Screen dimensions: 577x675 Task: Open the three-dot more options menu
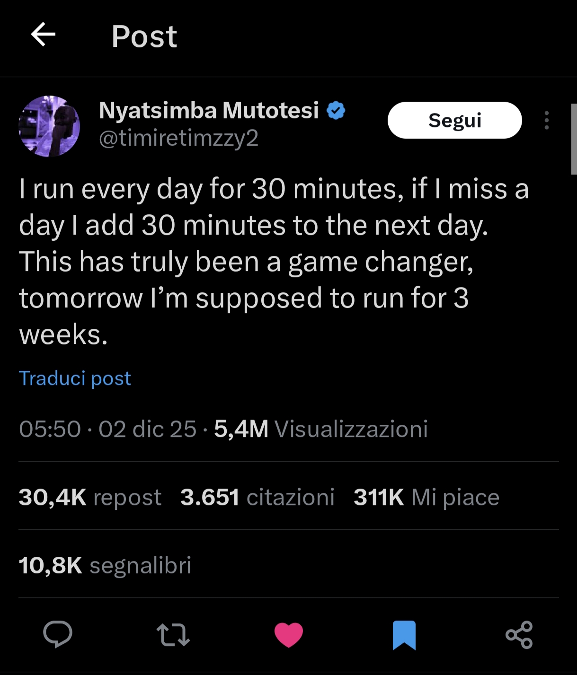coord(547,121)
